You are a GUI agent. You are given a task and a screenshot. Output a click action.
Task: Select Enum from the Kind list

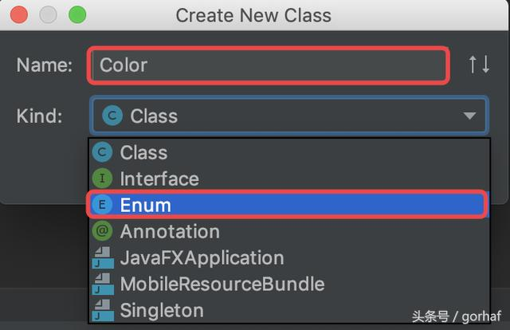coord(146,205)
